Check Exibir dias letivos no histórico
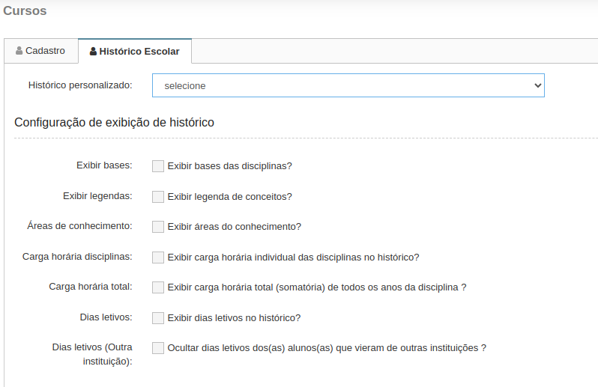 point(158,317)
